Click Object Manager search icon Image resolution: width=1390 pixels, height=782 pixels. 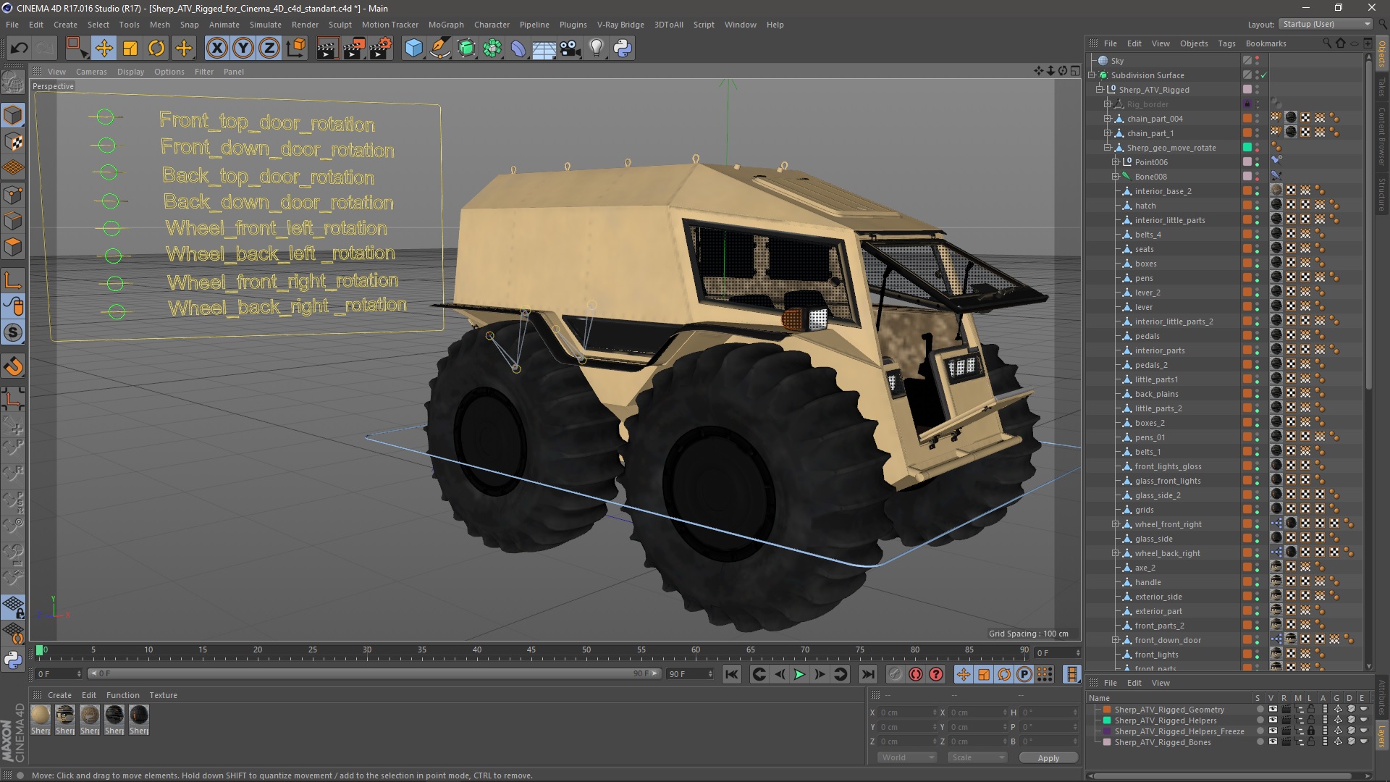(1327, 43)
